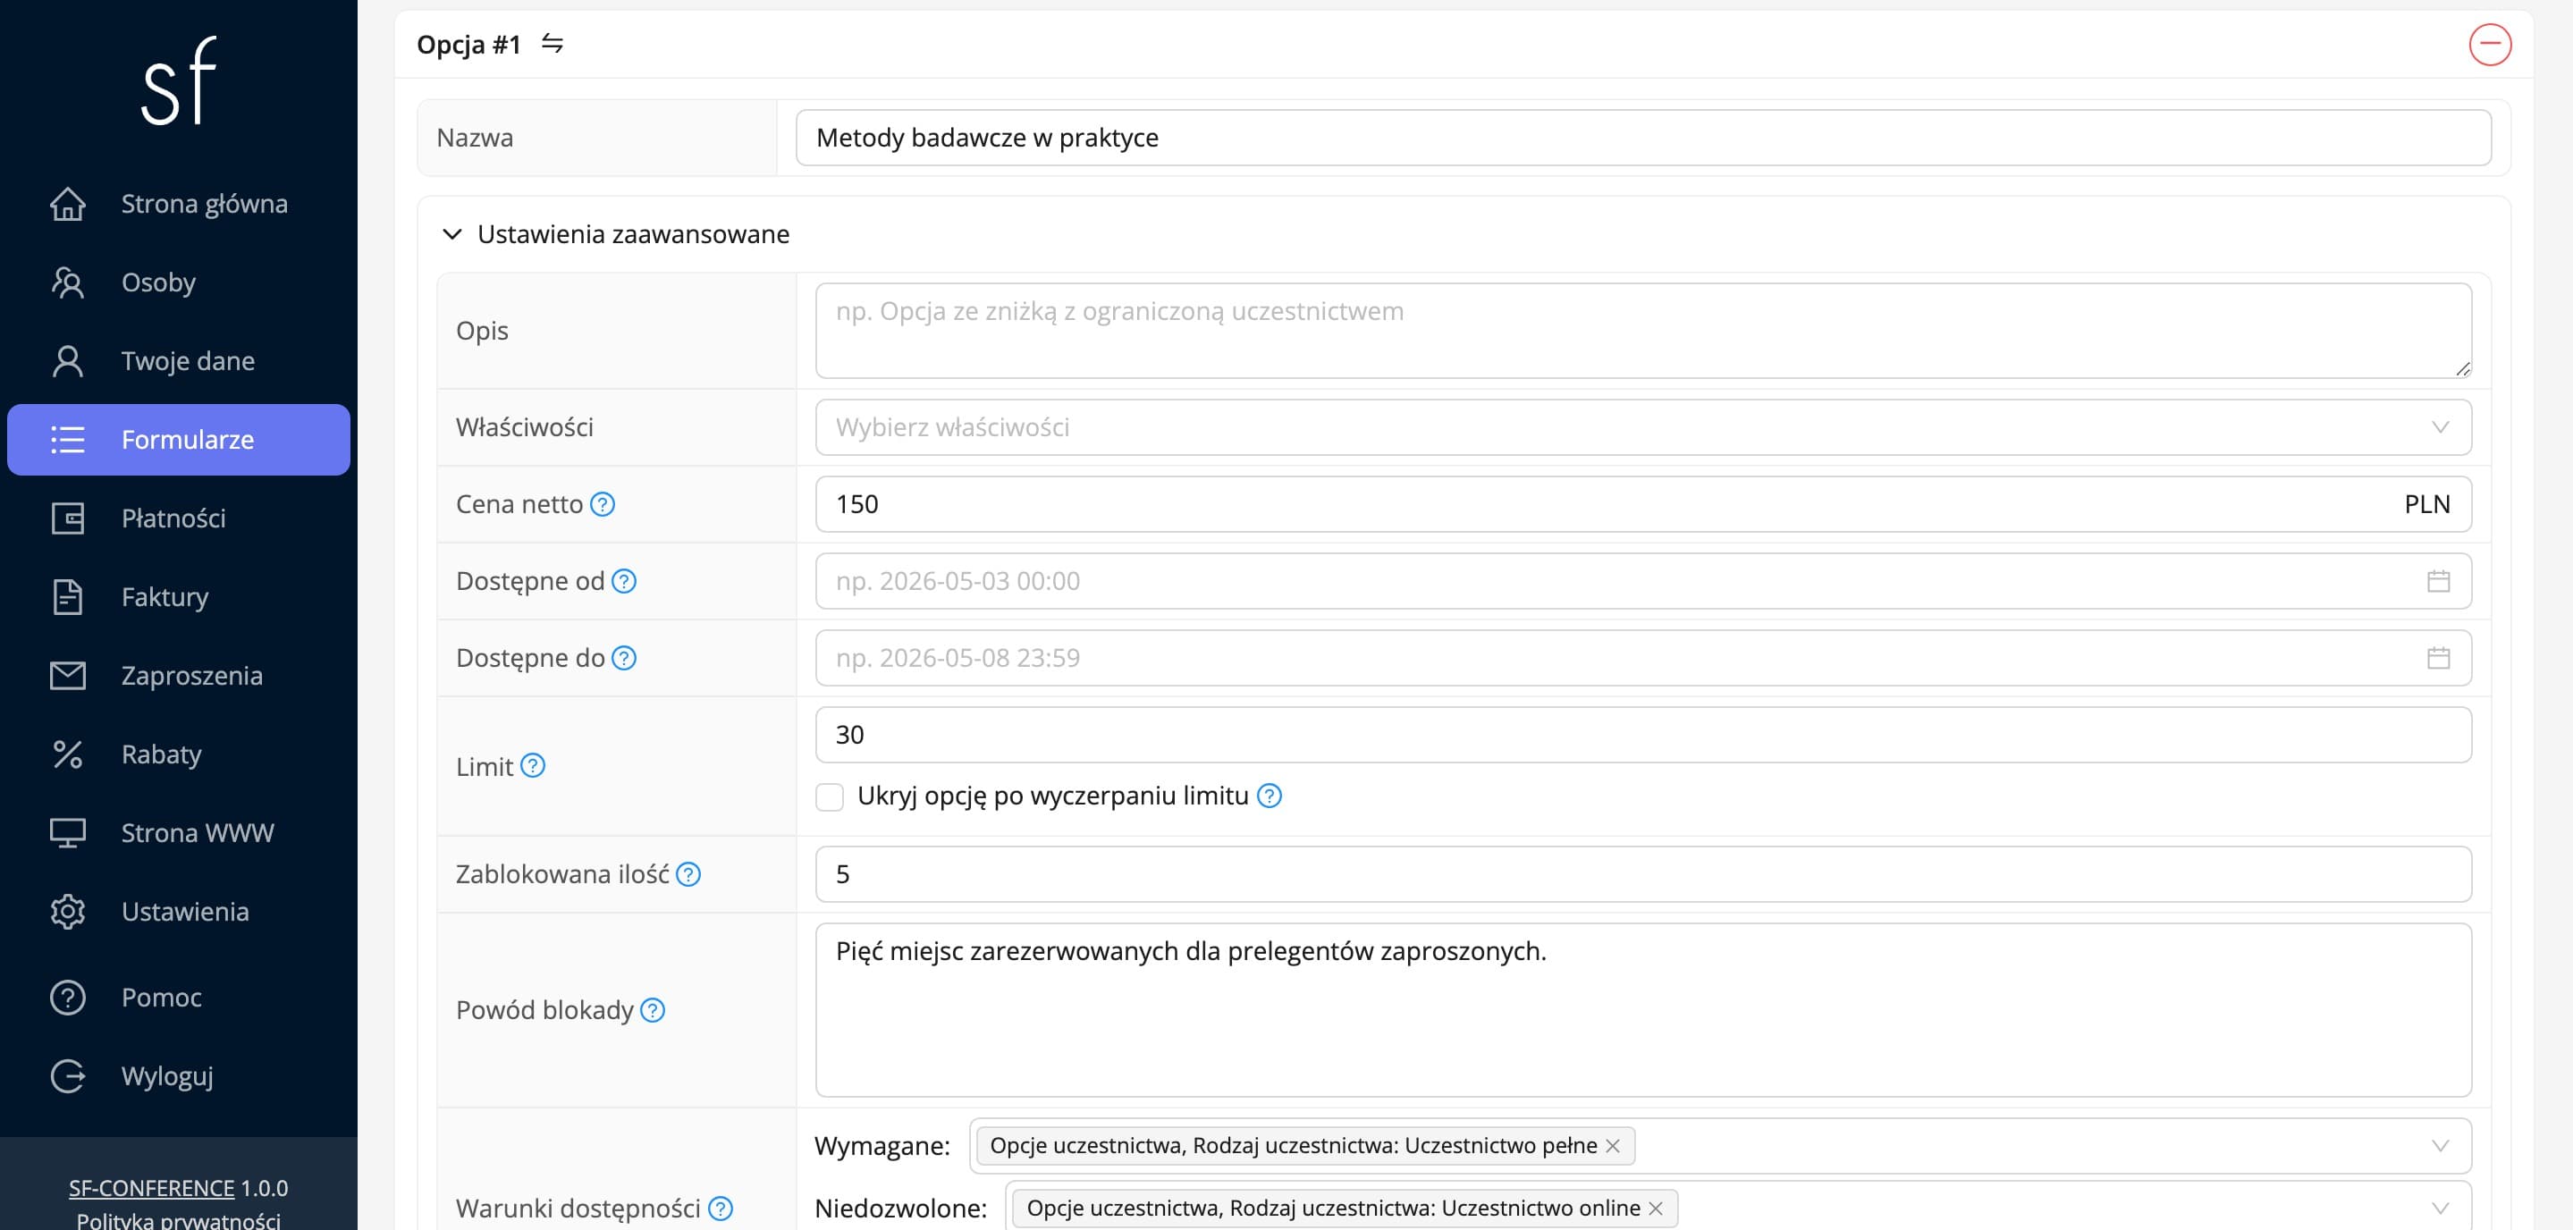Image resolution: width=2573 pixels, height=1230 pixels.
Task: Click the Pomoc question mark icon
Action: point(68,998)
